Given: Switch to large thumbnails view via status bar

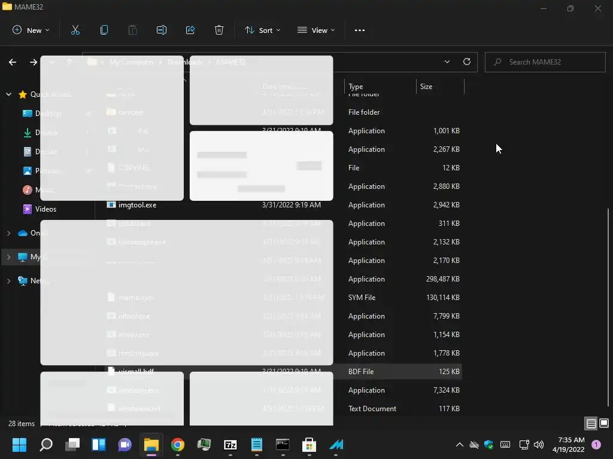Looking at the screenshot, I should click(604, 423).
